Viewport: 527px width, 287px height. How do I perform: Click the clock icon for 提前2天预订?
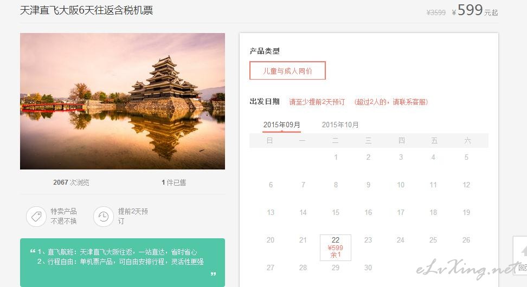click(x=104, y=217)
